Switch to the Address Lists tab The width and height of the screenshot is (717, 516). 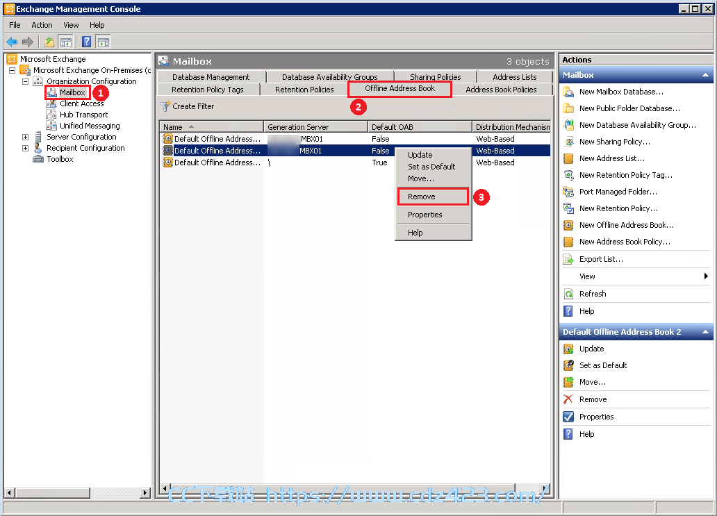514,77
